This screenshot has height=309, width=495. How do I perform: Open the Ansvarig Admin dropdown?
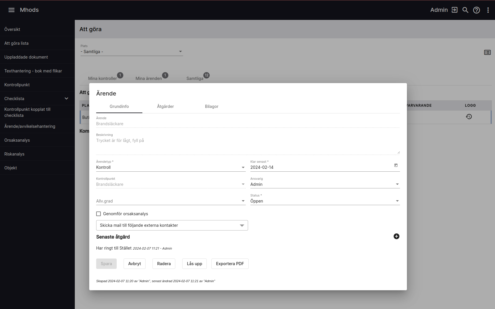point(325,184)
